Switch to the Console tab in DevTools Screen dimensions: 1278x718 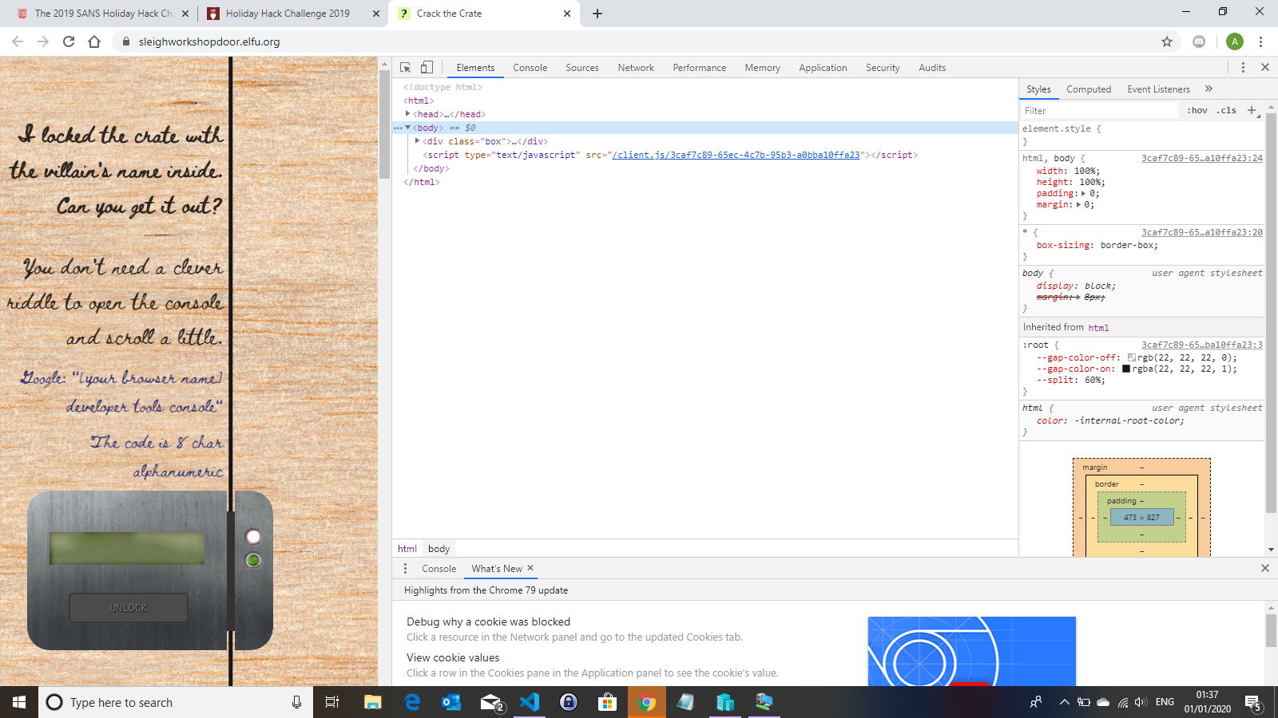click(530, 68)
